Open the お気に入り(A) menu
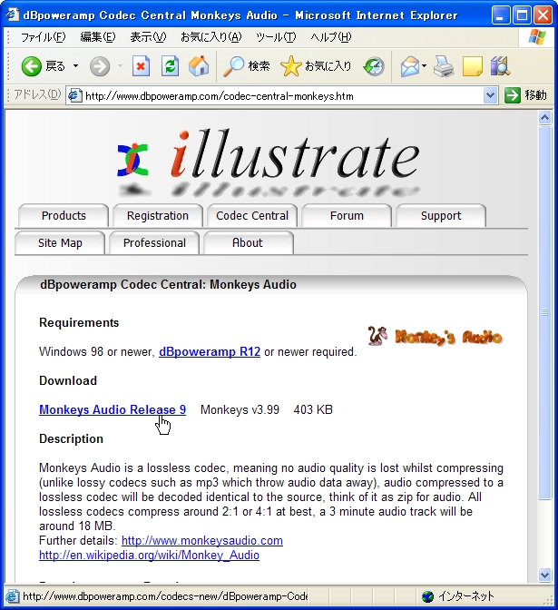Viewport: 558px width, 610px height. [210, 37]
